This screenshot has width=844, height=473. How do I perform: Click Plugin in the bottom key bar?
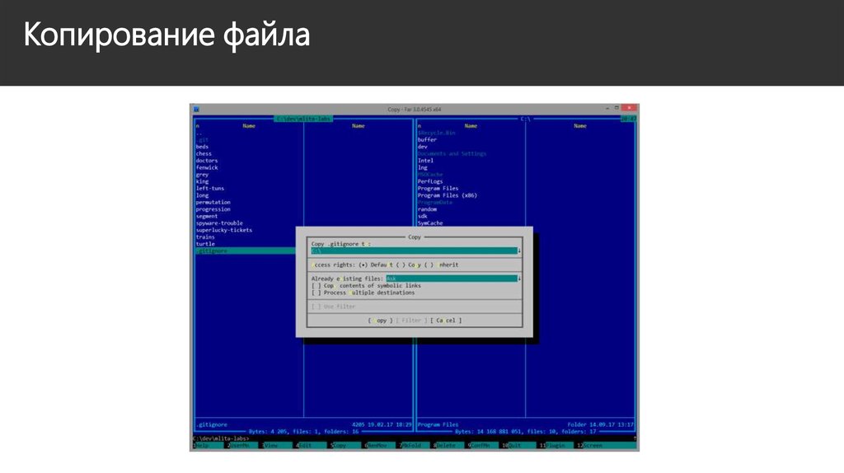556,445
